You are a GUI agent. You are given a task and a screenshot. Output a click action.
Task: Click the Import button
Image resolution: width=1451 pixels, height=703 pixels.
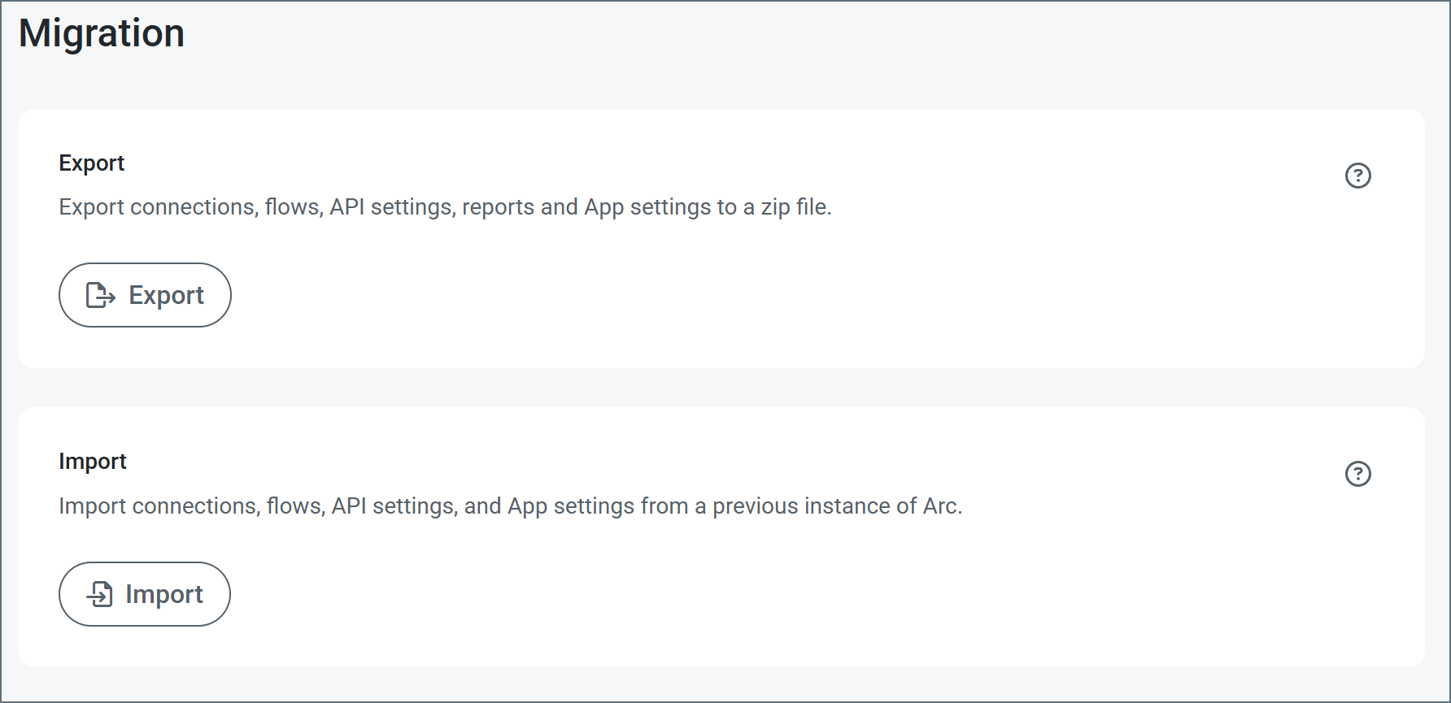(x=145, y=594)
